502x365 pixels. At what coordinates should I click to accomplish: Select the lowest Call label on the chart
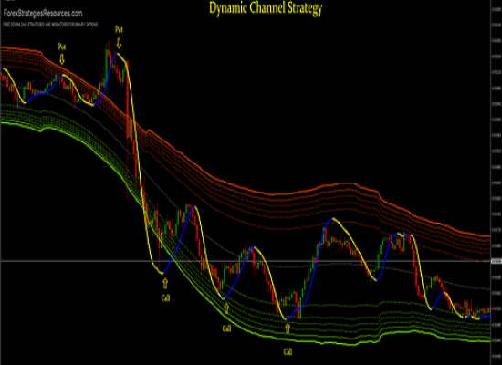point(288,352)
